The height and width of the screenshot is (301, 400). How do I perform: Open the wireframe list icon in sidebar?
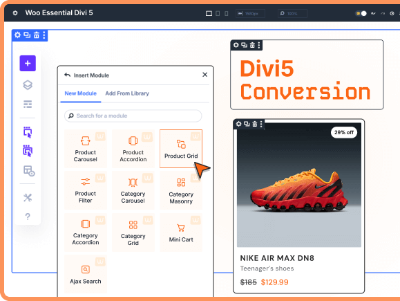[x=28, y=104]
